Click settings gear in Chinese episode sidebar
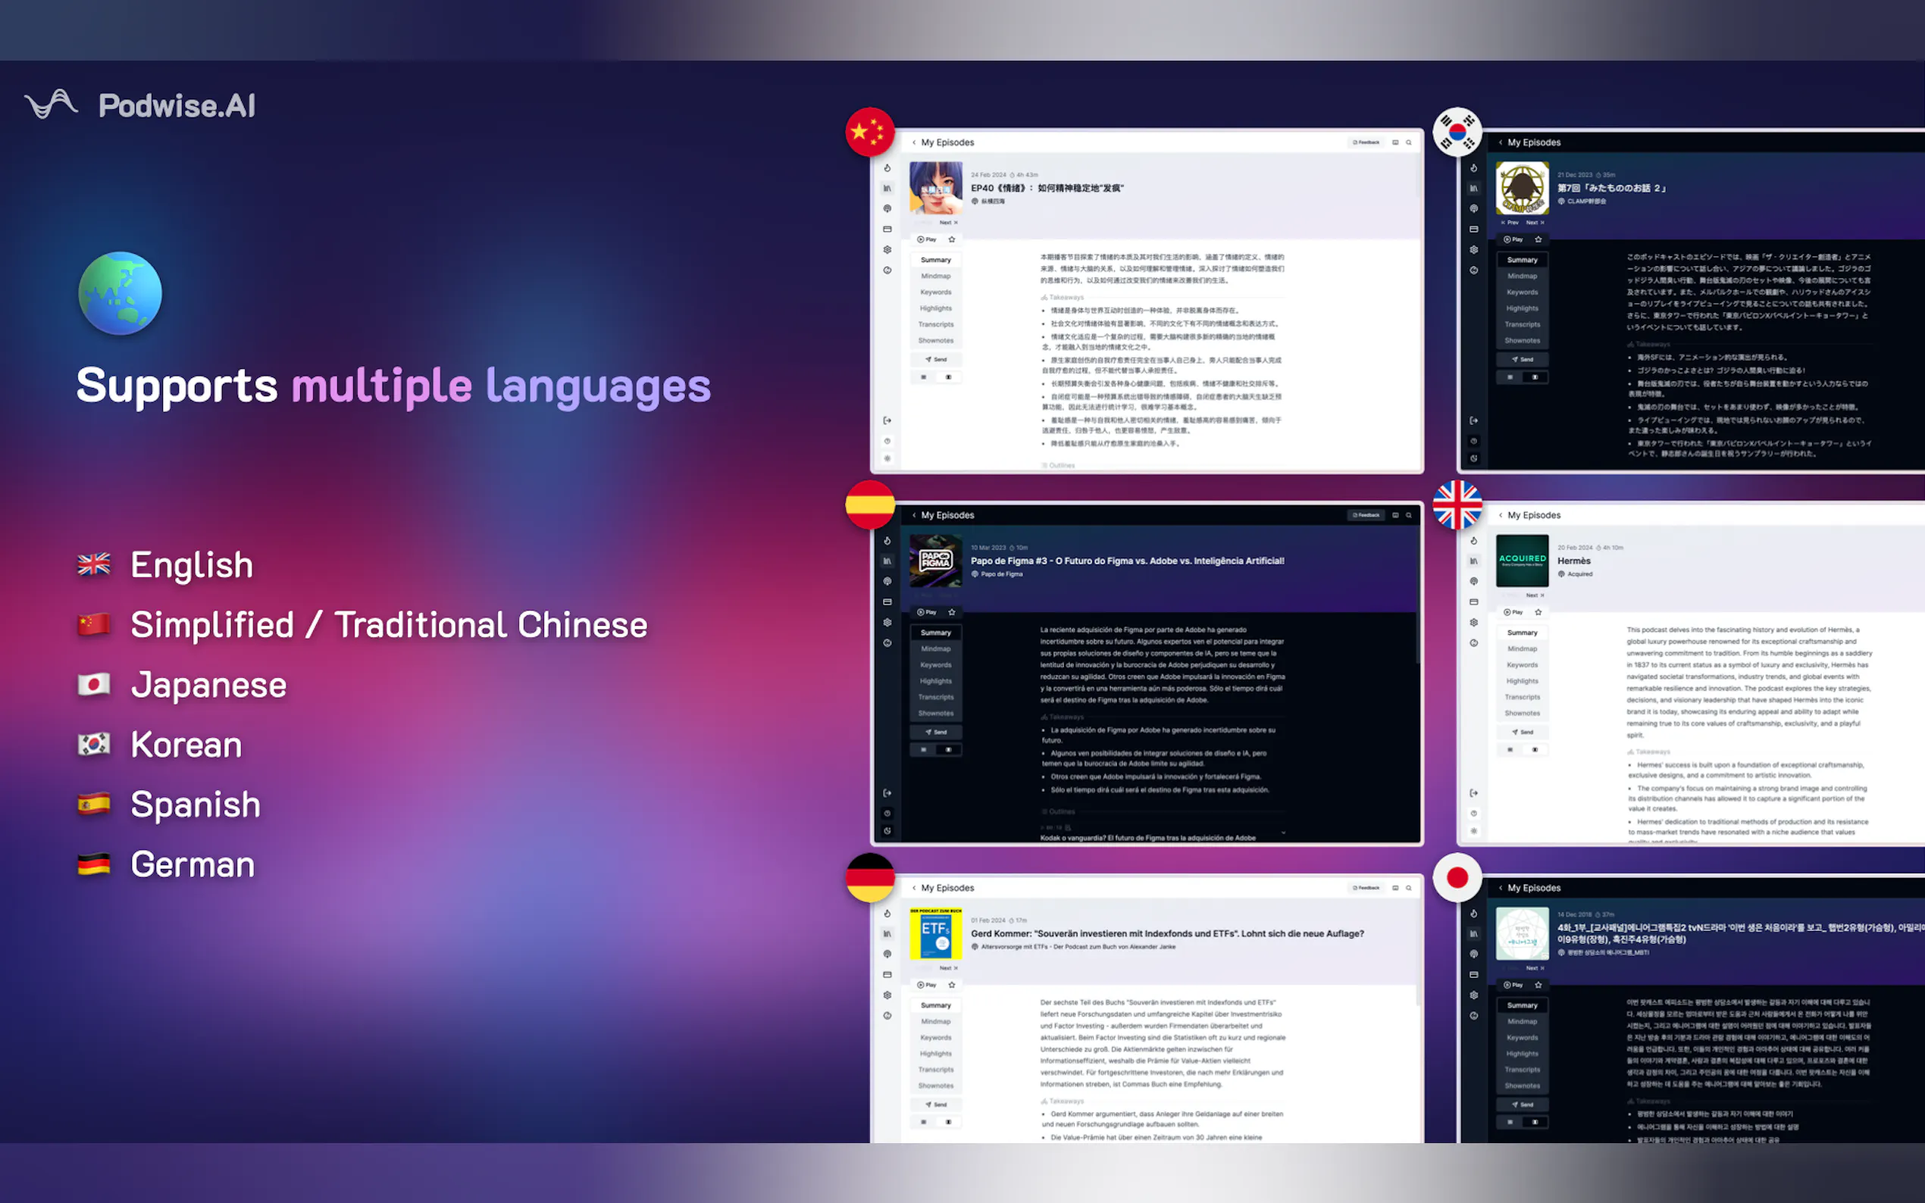Viewport: 1925px width, 1203px height. [x=887, y=250]
